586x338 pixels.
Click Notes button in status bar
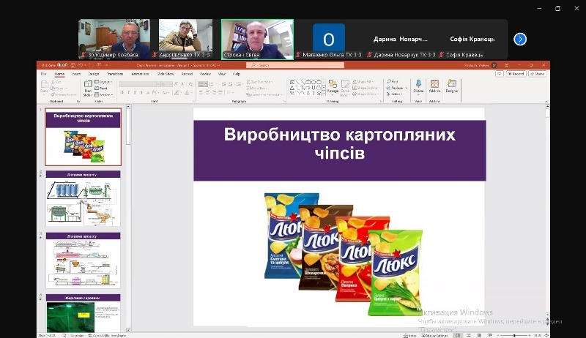(x=409, y=335)
